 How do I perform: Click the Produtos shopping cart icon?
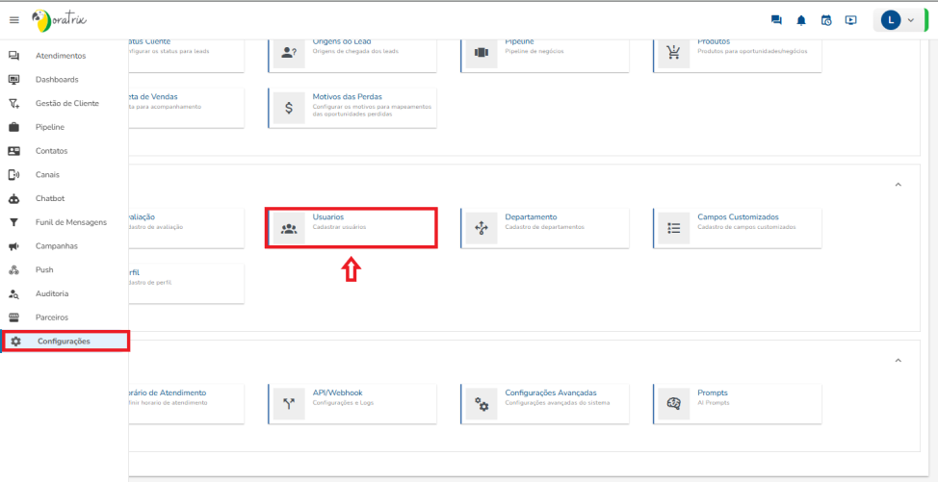coord(675,53)
